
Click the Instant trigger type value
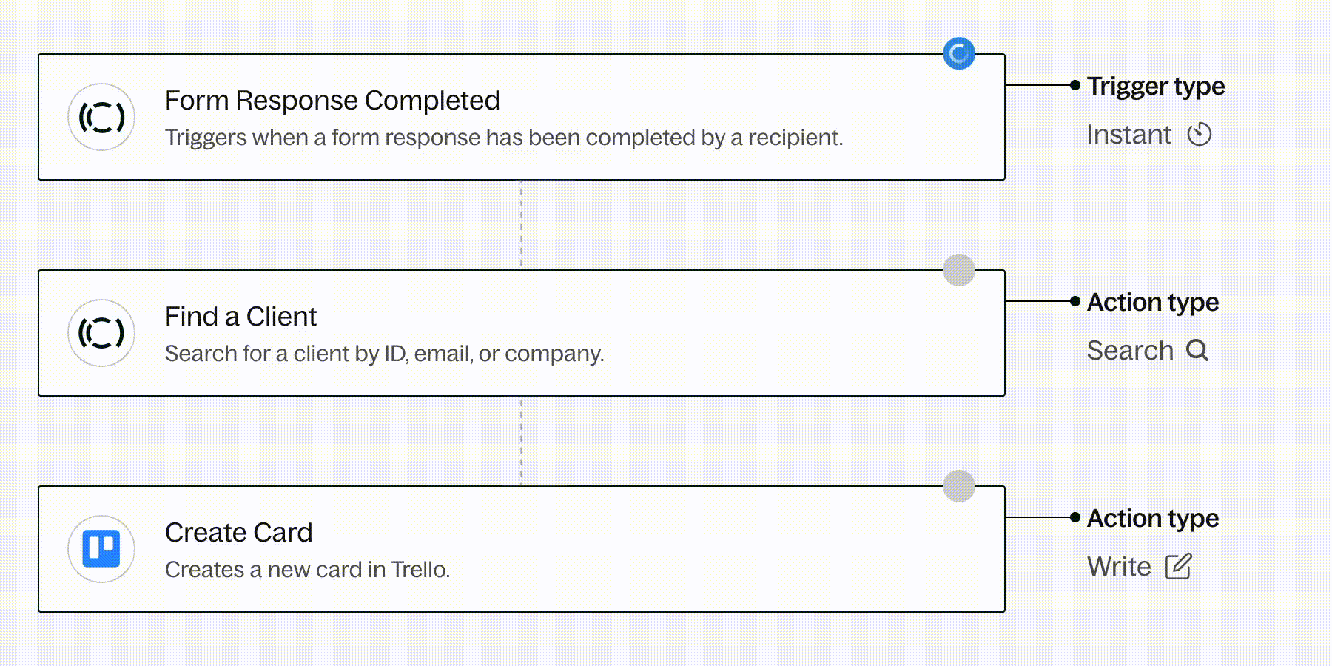click(1129, 135)
